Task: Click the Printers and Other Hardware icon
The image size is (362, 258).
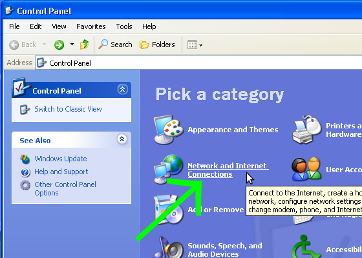Action: click(x=307, y=130)
